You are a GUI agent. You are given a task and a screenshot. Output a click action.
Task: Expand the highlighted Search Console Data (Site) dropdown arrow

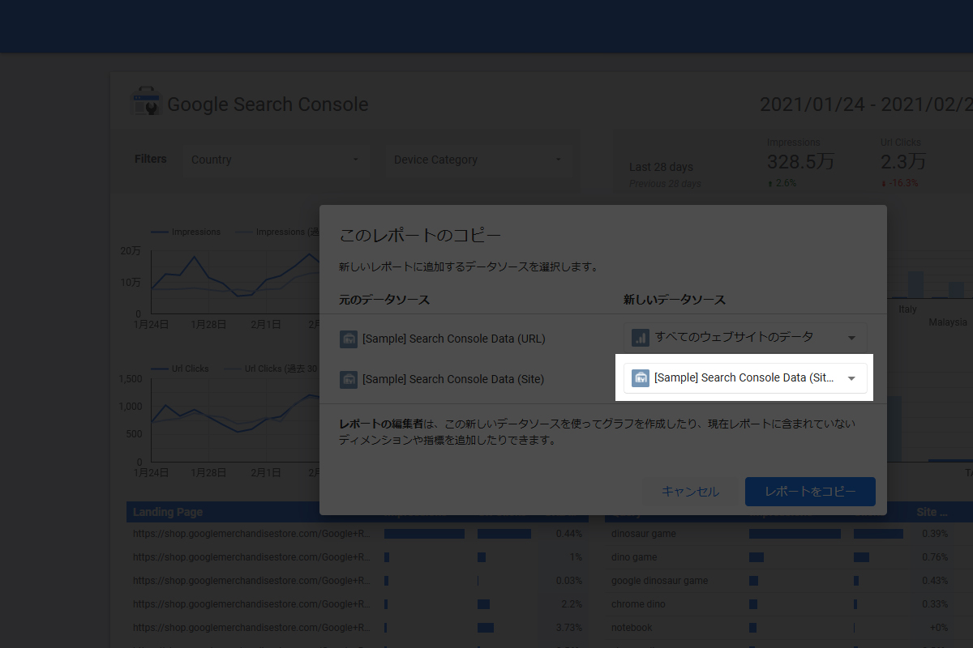(851, 378)
